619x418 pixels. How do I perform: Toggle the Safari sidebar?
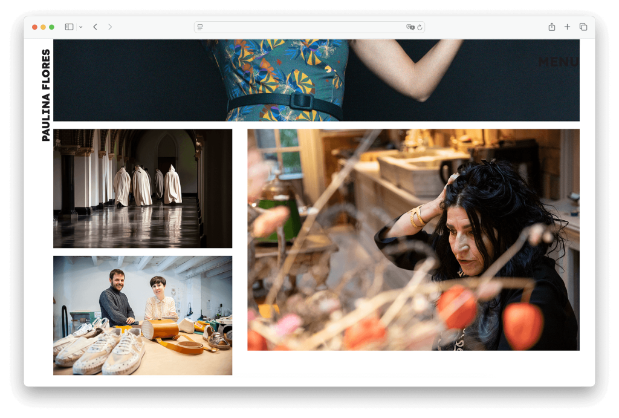[69, 27]
